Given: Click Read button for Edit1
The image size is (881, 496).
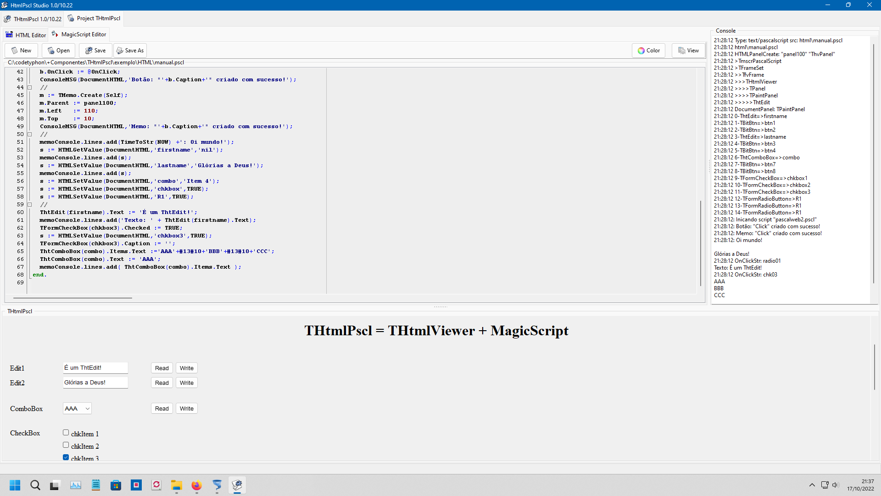Looking at the screenshot, I should click(x=162, y=368).
